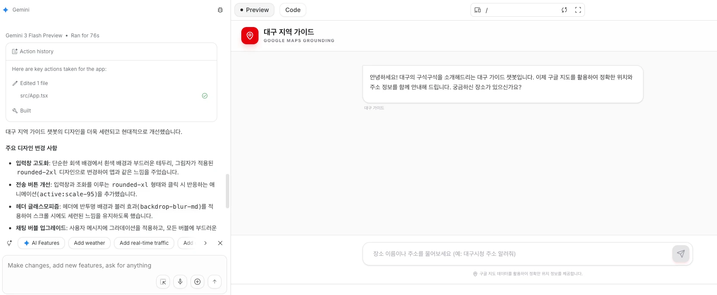Switch to the Code tab
The height and width of the screenshot is (295, 717).
coord(292,10)
